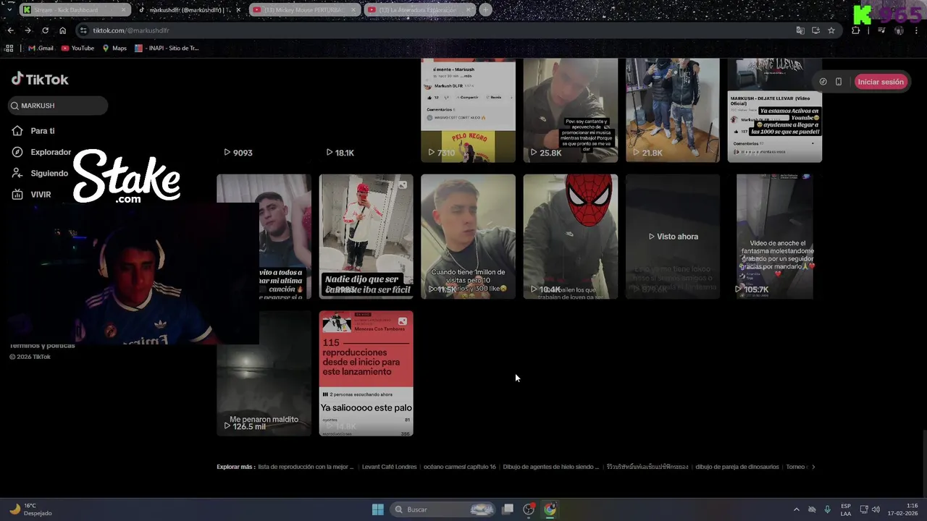
Task: Focus the TikTok search field with MARKUSH
Action: (x=58, y=106)
